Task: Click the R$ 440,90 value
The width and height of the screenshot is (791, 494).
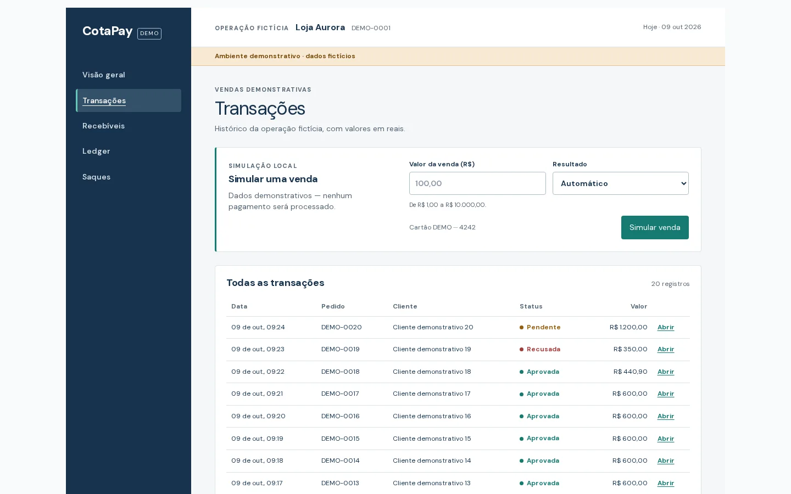Action: (631, 372)
